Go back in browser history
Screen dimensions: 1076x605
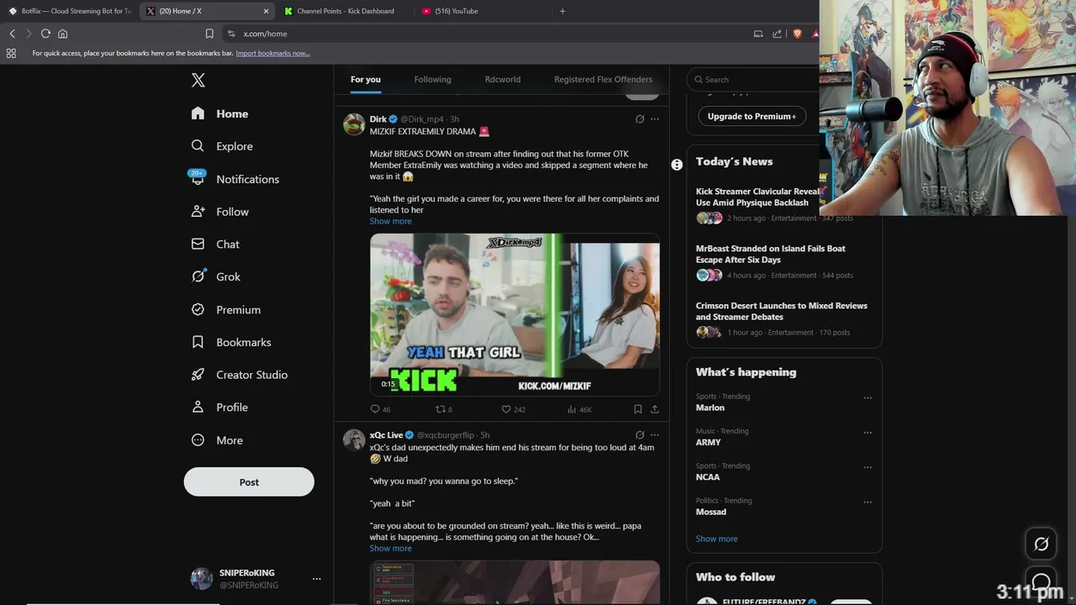[x=12, y=34]
